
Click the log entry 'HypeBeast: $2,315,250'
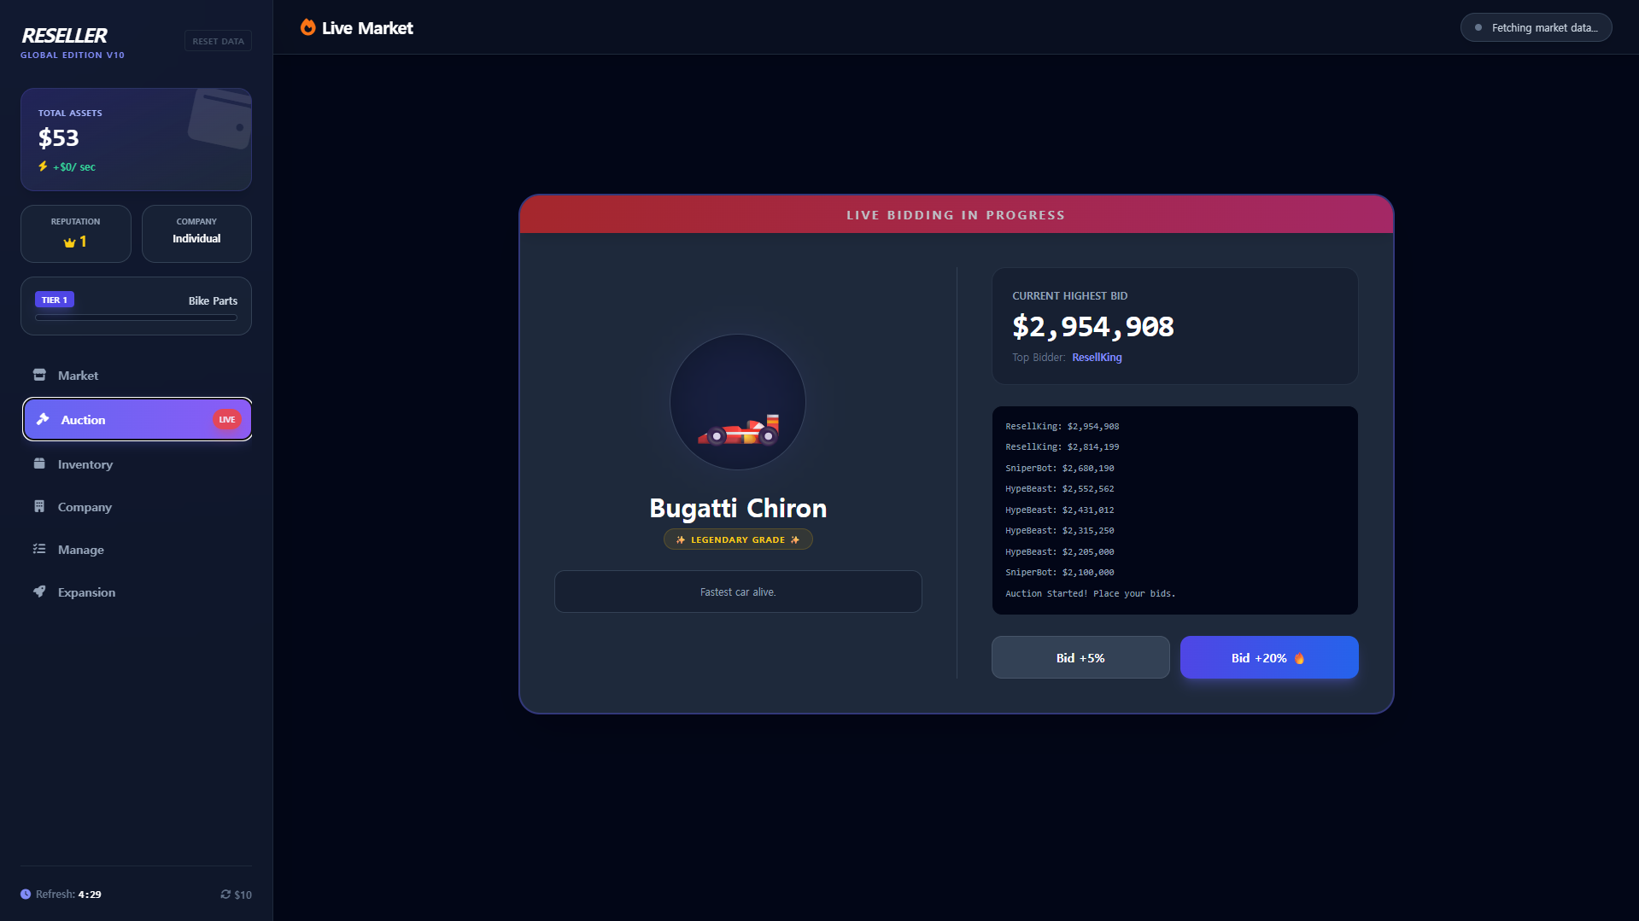pos(1059,530)
